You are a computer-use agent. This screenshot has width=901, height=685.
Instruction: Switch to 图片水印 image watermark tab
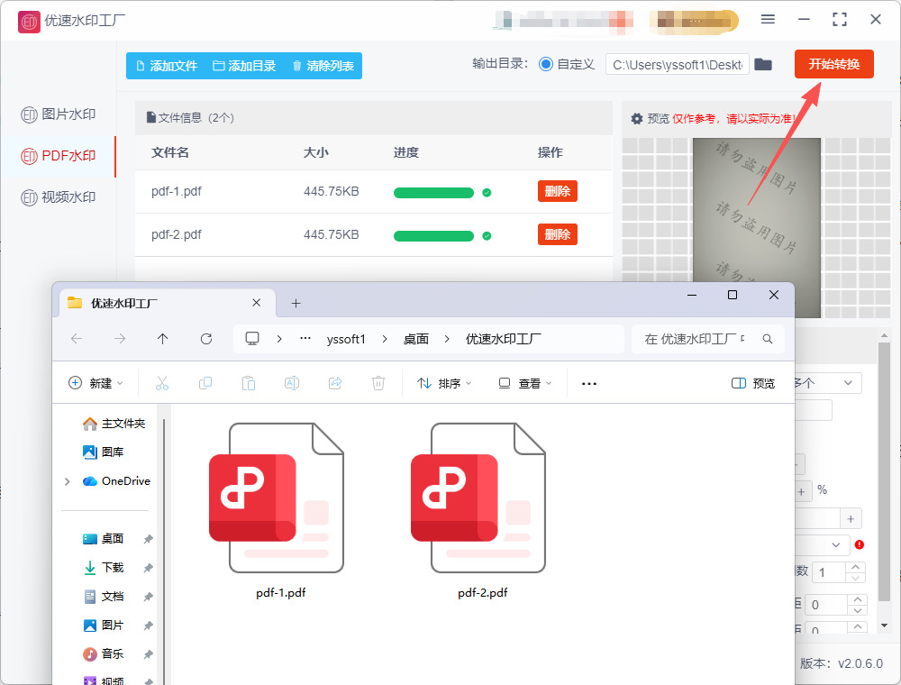point(59,114)
